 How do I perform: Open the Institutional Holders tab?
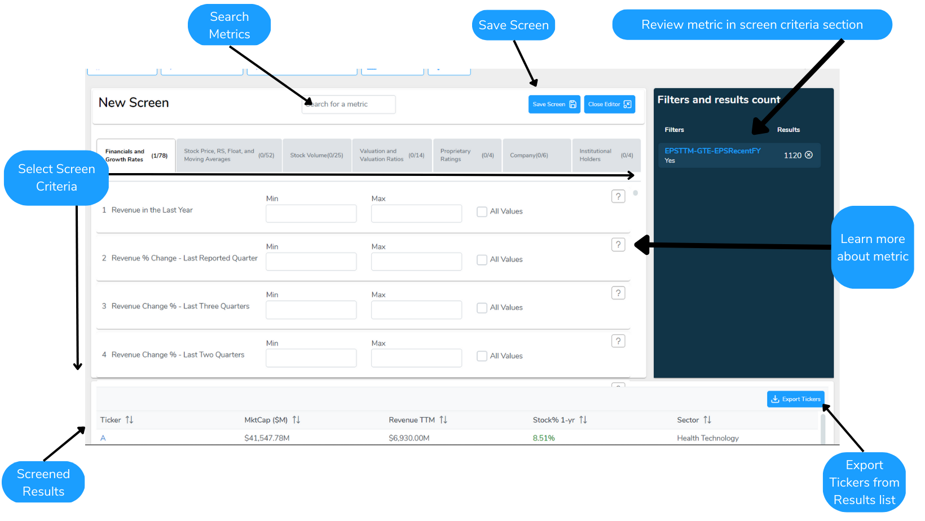point(606,155)
